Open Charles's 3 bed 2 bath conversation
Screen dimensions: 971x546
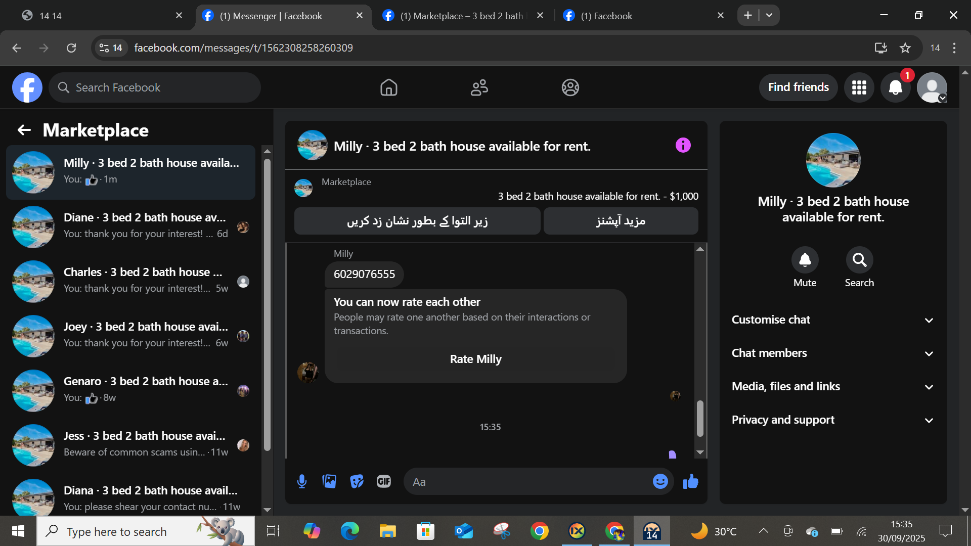tap(131, 281)
